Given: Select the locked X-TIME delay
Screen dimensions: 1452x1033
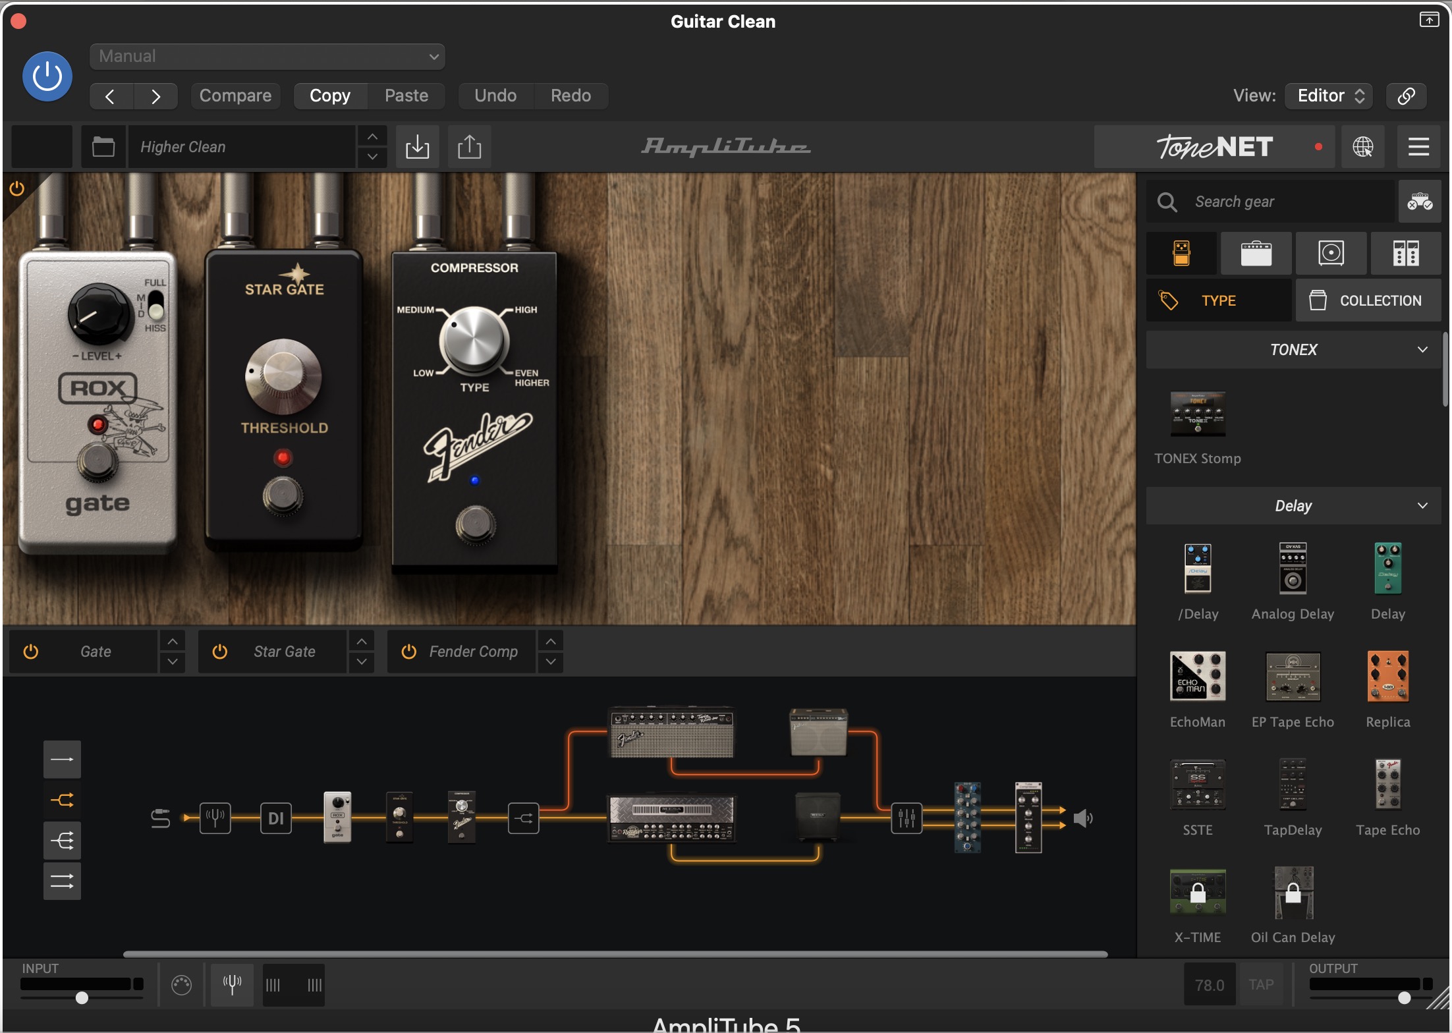Looking at the screenshot, I should point(1198,892).
